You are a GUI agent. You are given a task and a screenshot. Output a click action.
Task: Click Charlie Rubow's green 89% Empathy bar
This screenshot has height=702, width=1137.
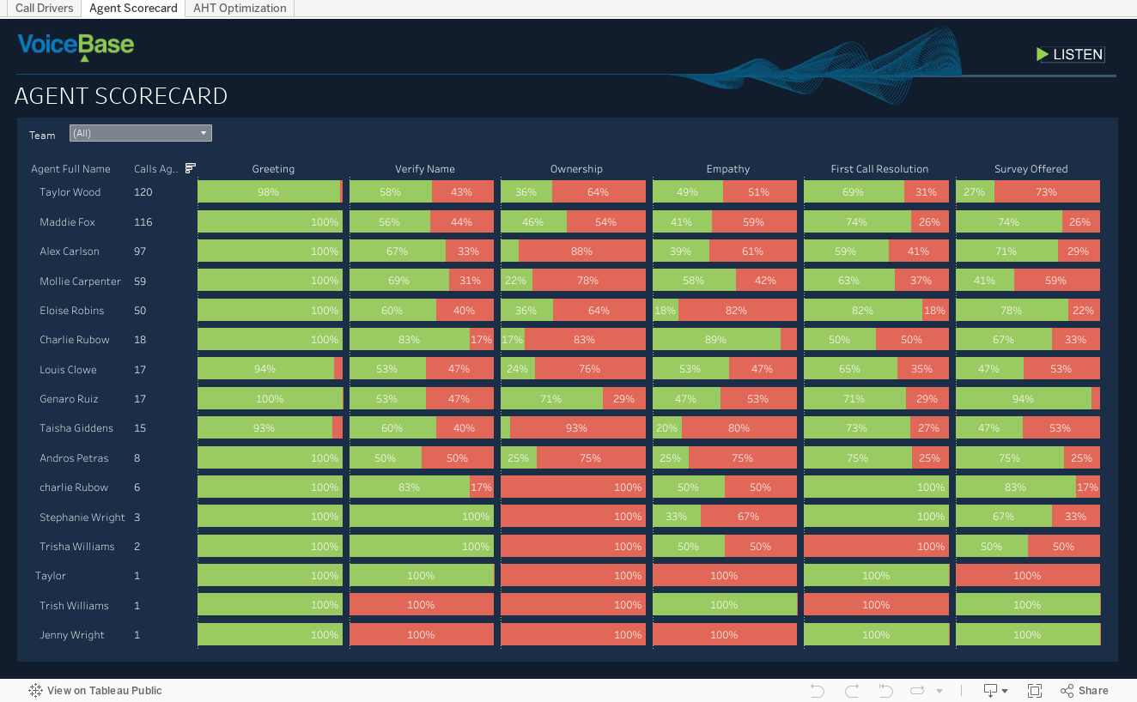click(x=716, y=340)
